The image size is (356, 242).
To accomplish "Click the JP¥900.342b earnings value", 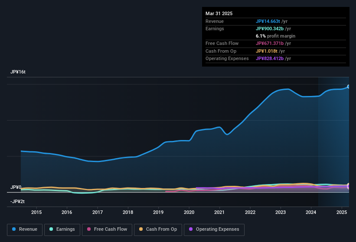I will coord(270,29).
